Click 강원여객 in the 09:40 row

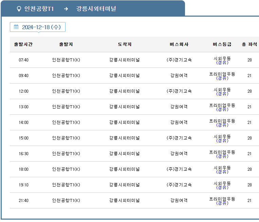tap(179, 75)
